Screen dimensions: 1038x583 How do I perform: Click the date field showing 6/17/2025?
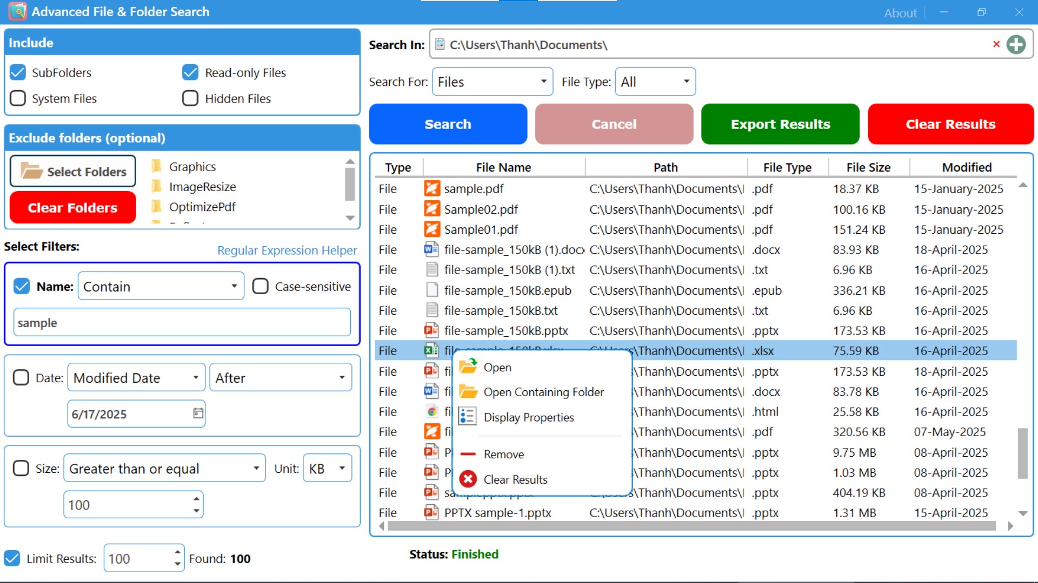click(x=136, y=413)
